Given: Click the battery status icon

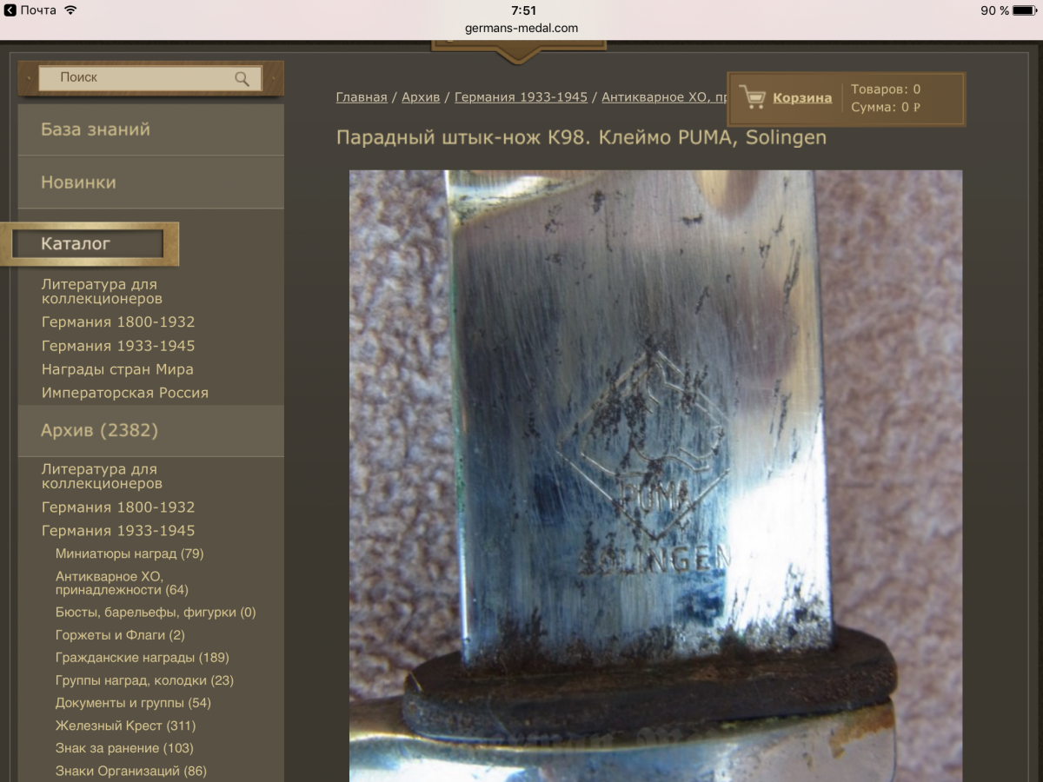Looking at the screenshot, I should (1026, 10).
